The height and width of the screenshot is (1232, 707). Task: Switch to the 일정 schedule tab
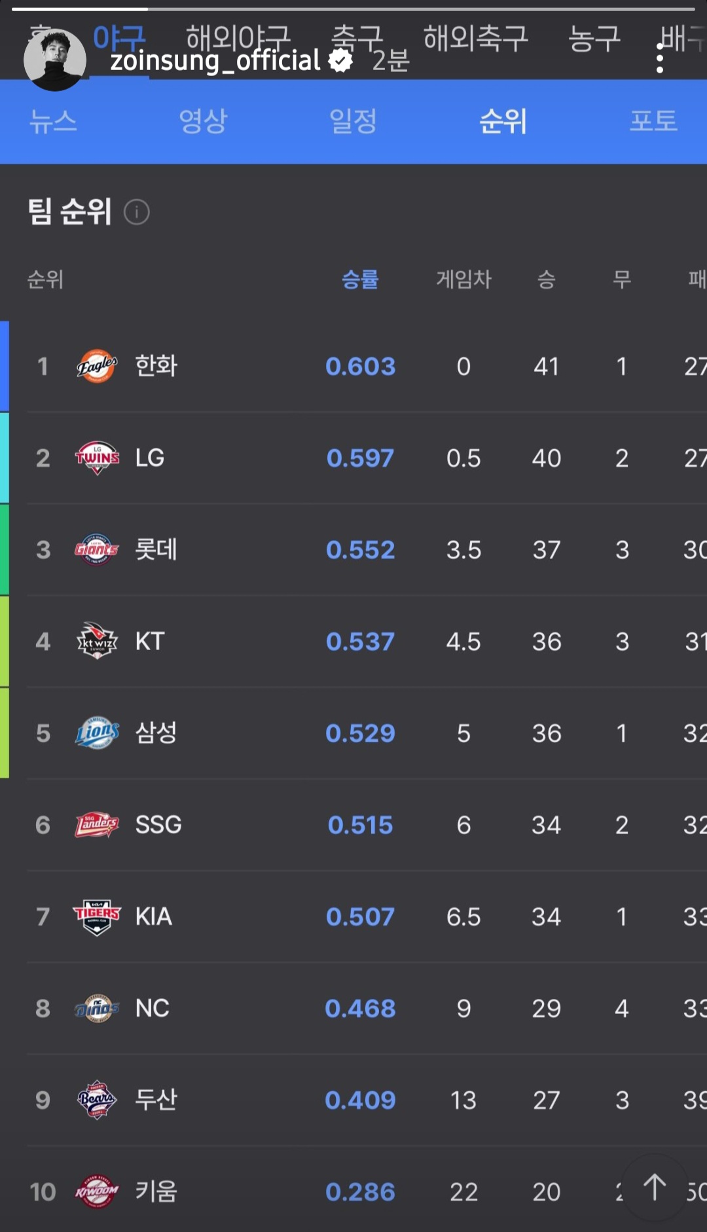[x=353, y=121]
